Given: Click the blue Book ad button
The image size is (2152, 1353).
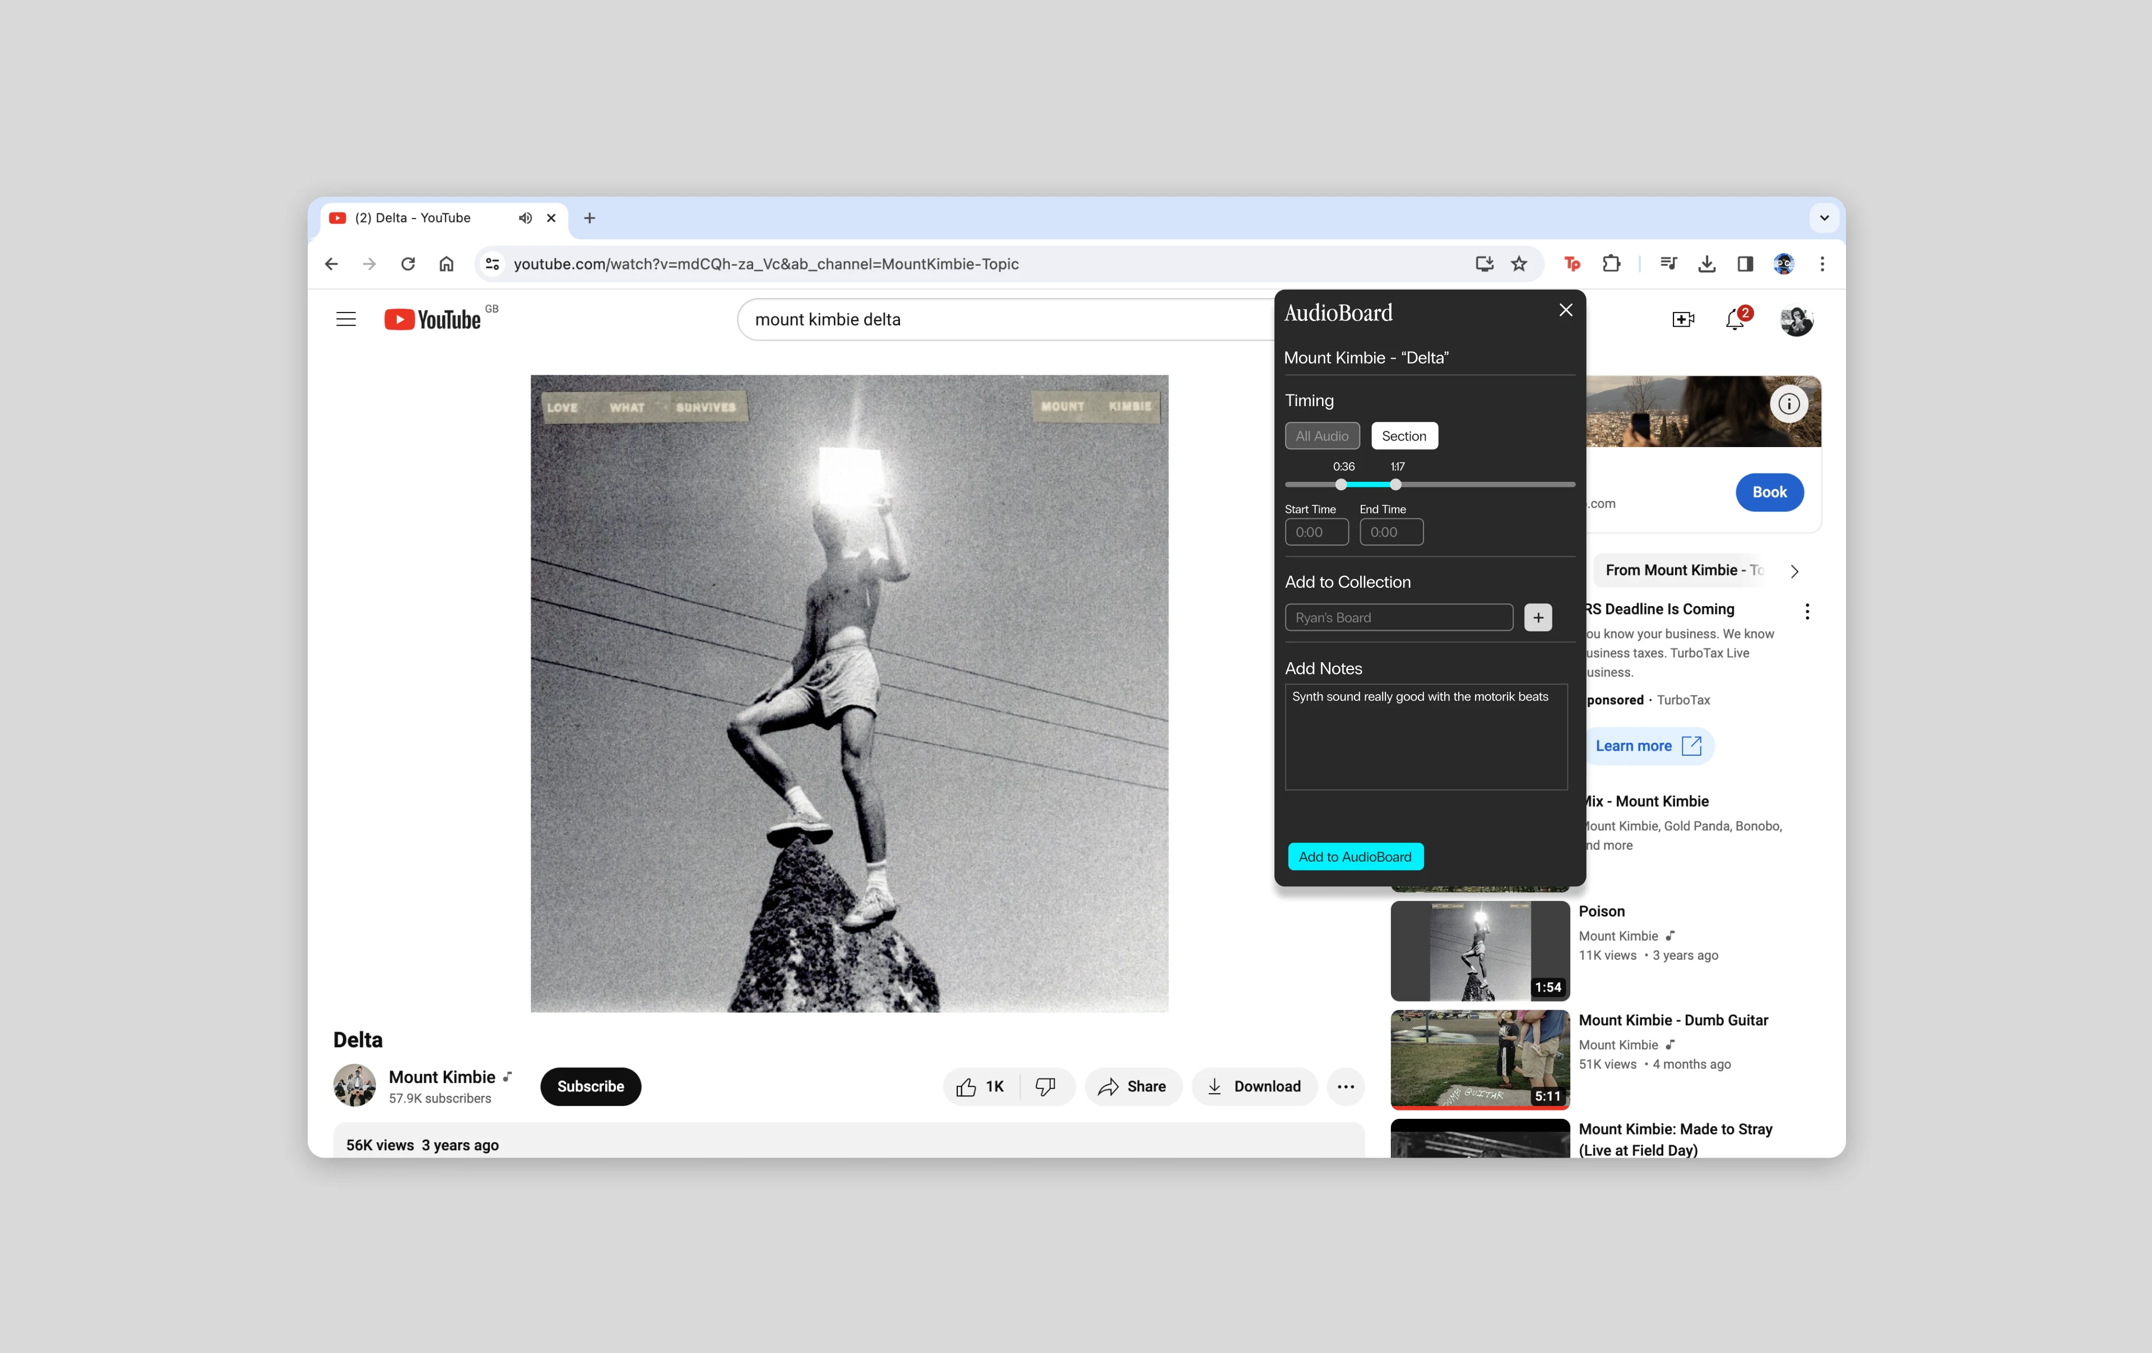Looking at the screenshot, I should (x=1769, y=492).
